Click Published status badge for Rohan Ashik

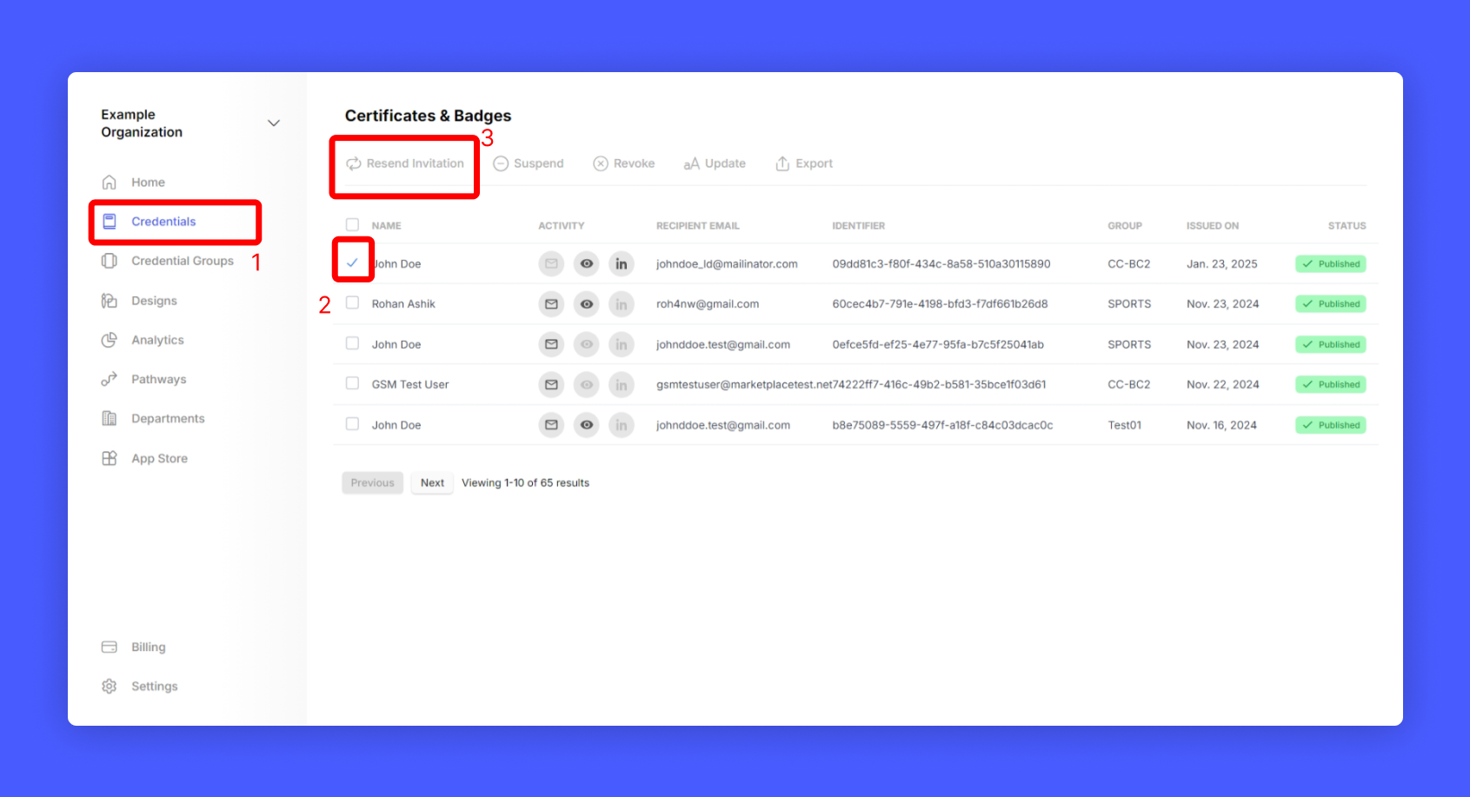[x=1330, y=304]
